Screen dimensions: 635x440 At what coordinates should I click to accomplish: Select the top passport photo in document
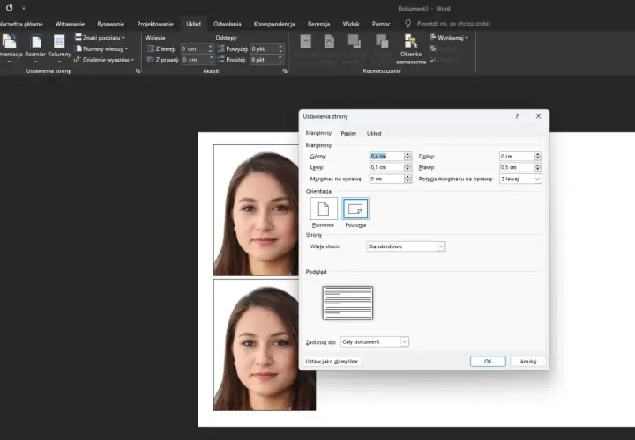[x=256, y=210]
